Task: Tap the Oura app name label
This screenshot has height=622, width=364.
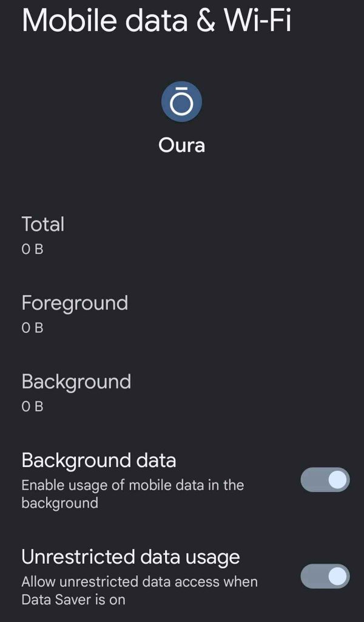Action: (181, 145)
